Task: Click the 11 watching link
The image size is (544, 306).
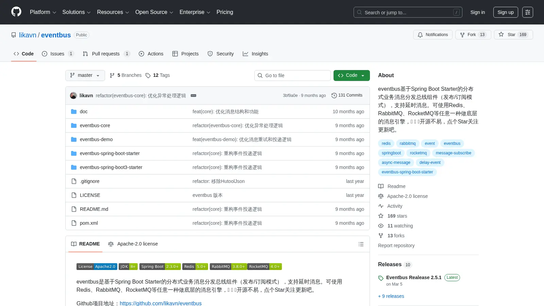Action: [x=396, y=226]
